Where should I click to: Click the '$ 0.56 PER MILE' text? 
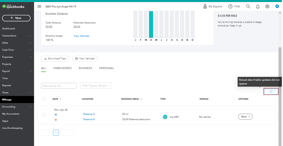tap(228, 16)
